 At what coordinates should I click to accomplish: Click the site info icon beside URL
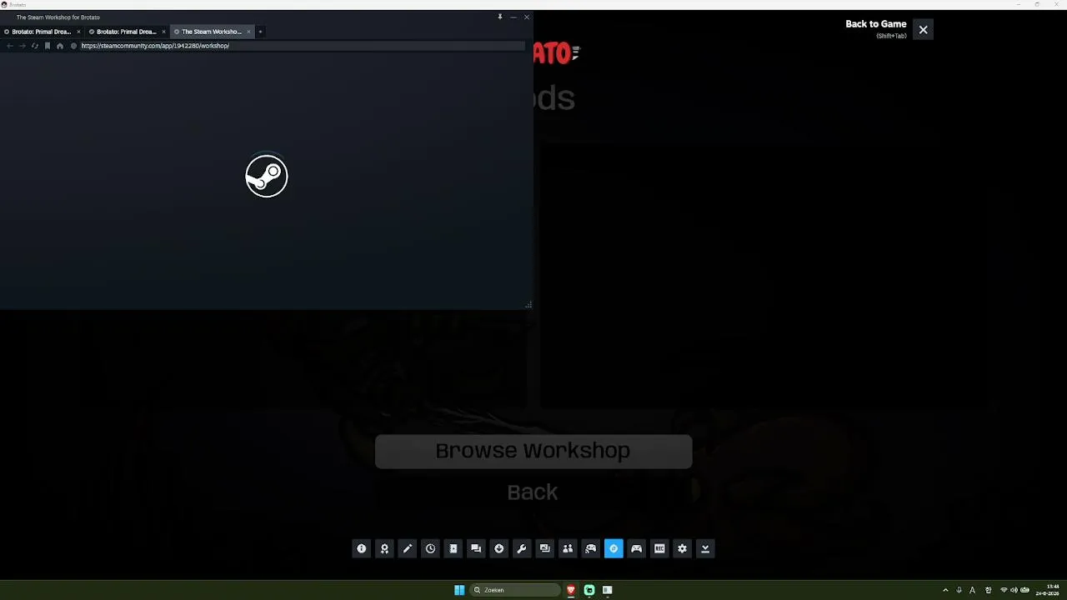pyautogui.click(x=73, y=46)
